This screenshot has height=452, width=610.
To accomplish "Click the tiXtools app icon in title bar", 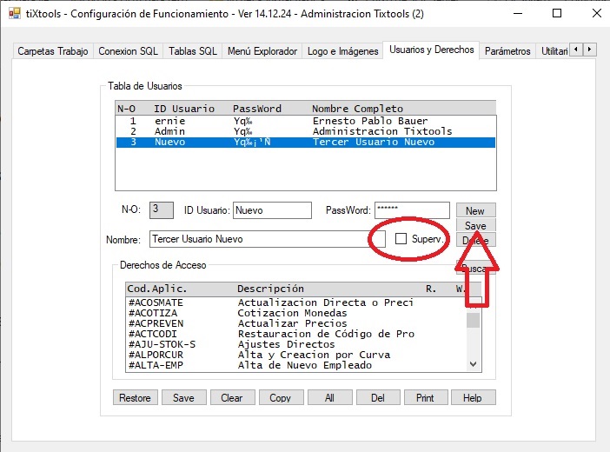I will 15,14.
